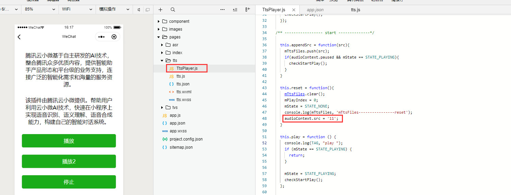
Task: Mute the simulator sound with speaker icon
Action: [139, 10]
